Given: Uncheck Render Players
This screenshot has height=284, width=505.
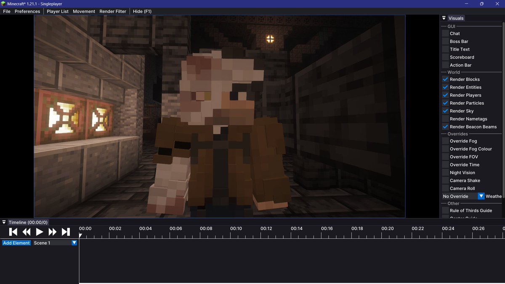Looking at the screenshot, I should click(445, 95).
